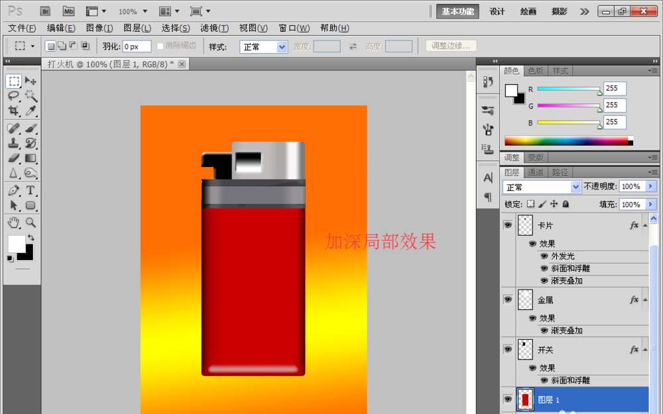
Task: Hide the 卡片 layer
Action: (x=507, y=225)
